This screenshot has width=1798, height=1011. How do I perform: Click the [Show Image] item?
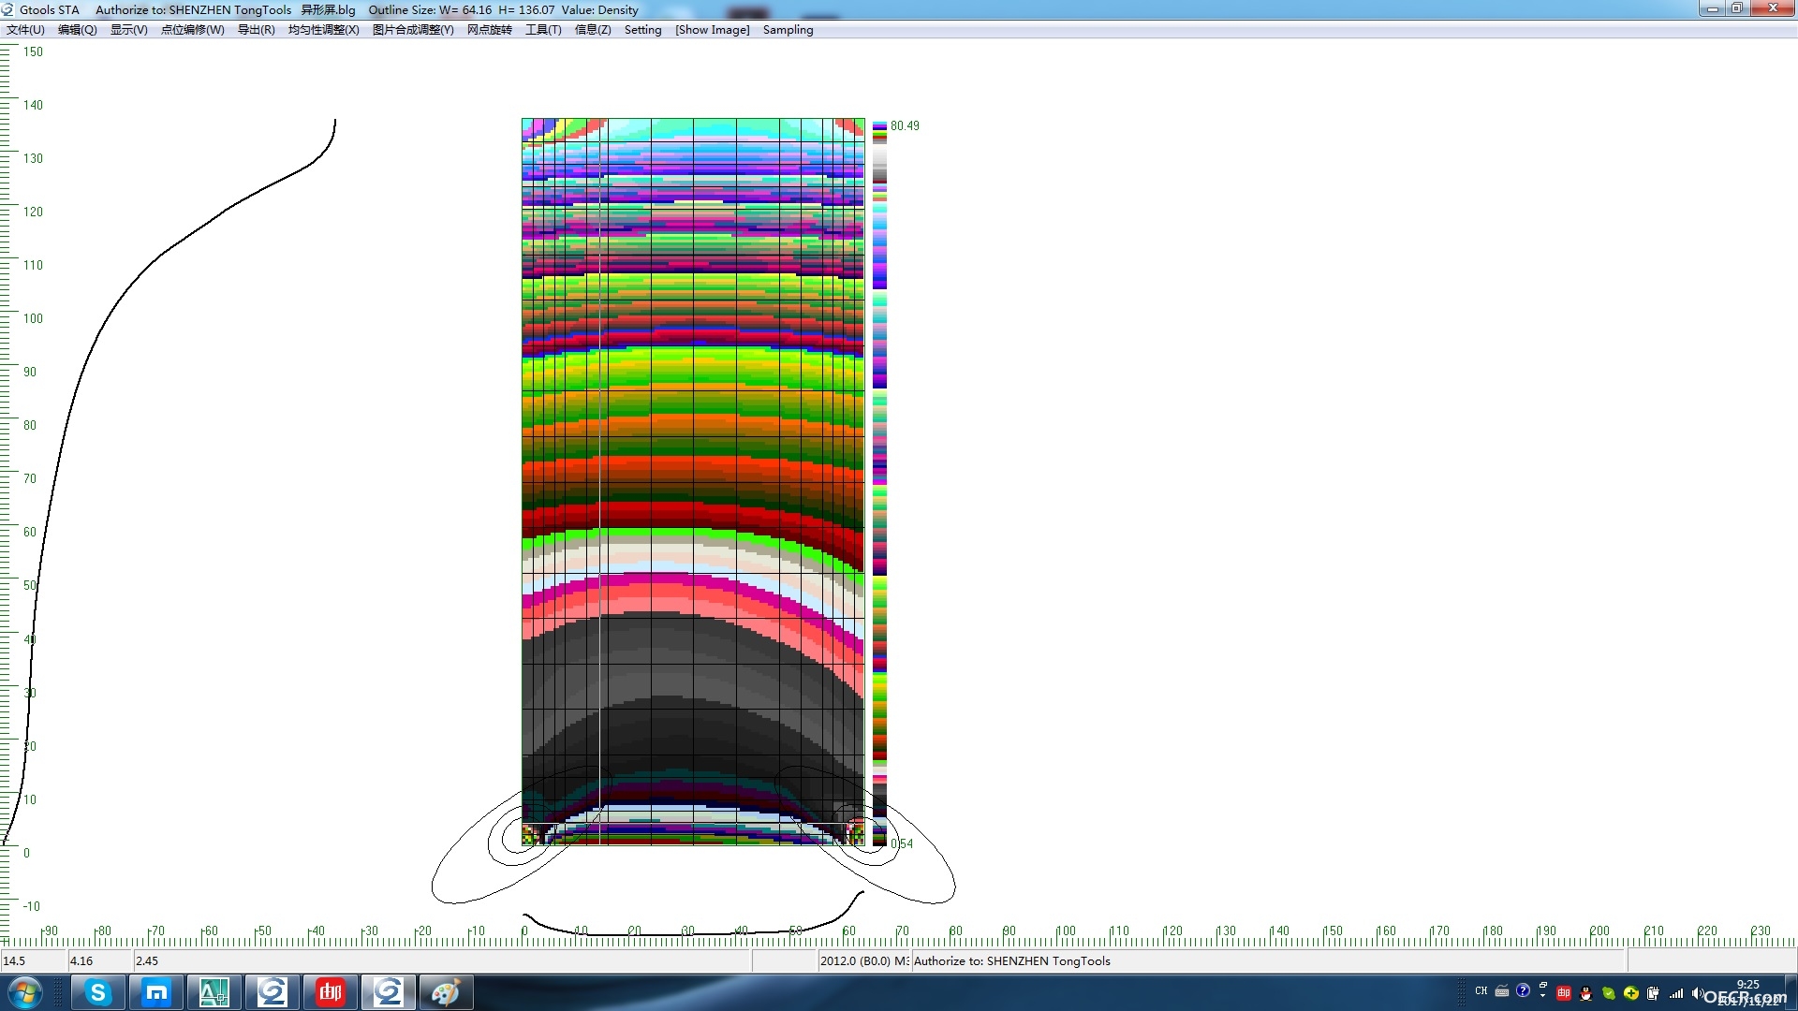(x=713, y=30)
